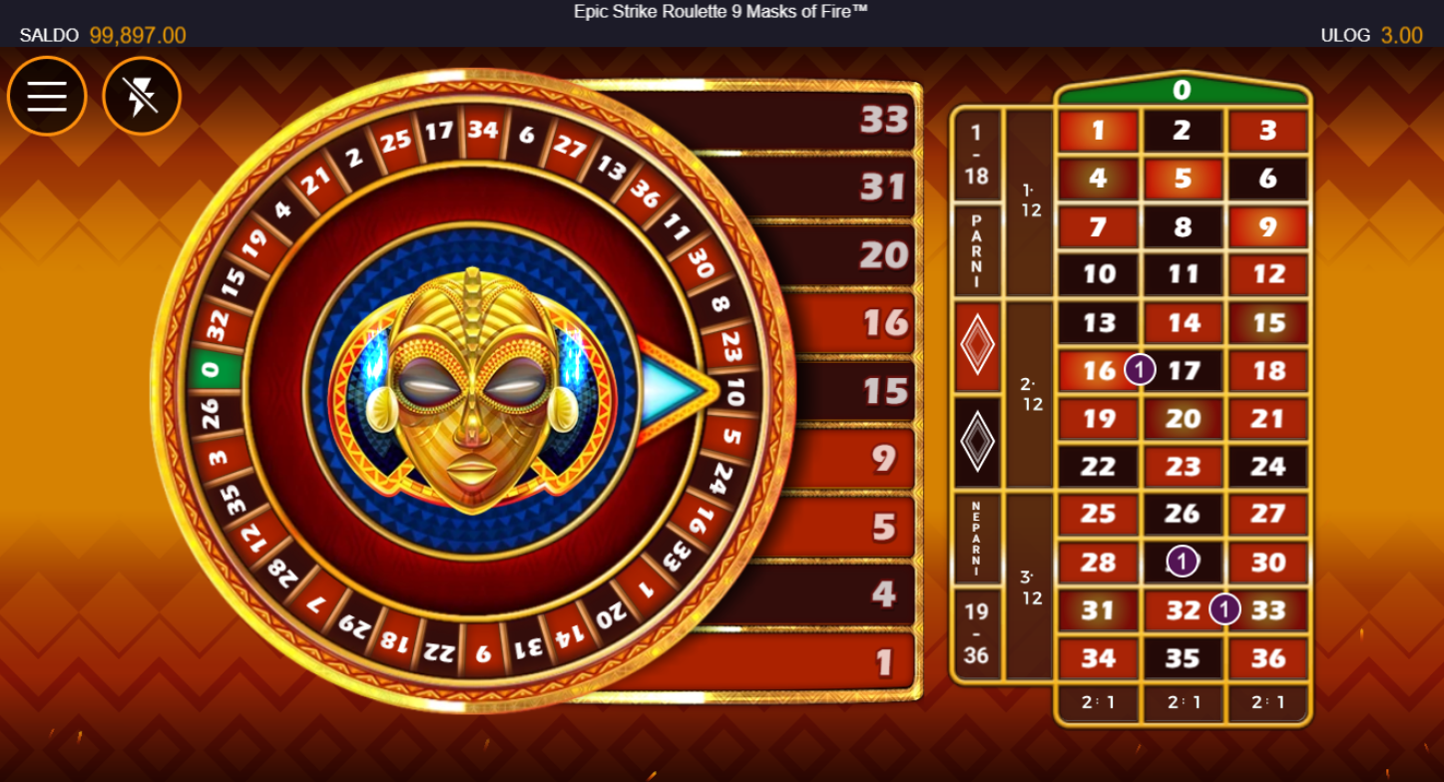Click the 2:1 bet under column 34
The height and width of the screenshot is (782, 1444).
[x=1098, y=702]
